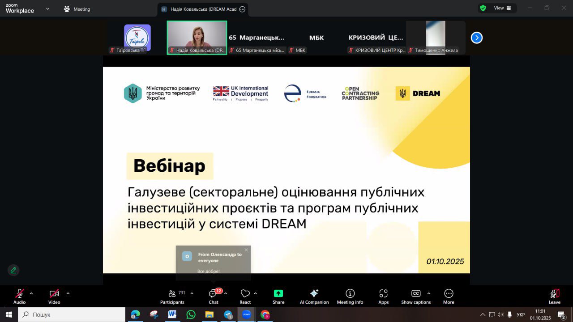Expand audio options arrow next to Audio
The height and width of the screenshot is (322, 573).
tap(31, 293)
